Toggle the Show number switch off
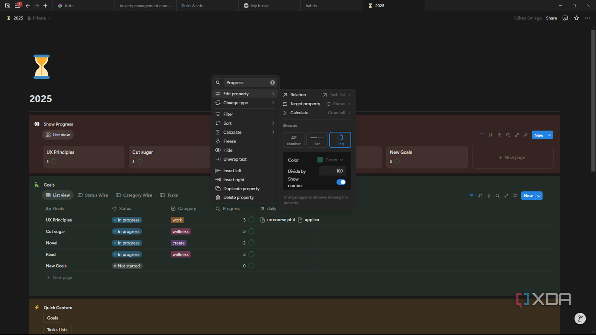The height and width of the screenshot is (335, 596). [341, 182]
